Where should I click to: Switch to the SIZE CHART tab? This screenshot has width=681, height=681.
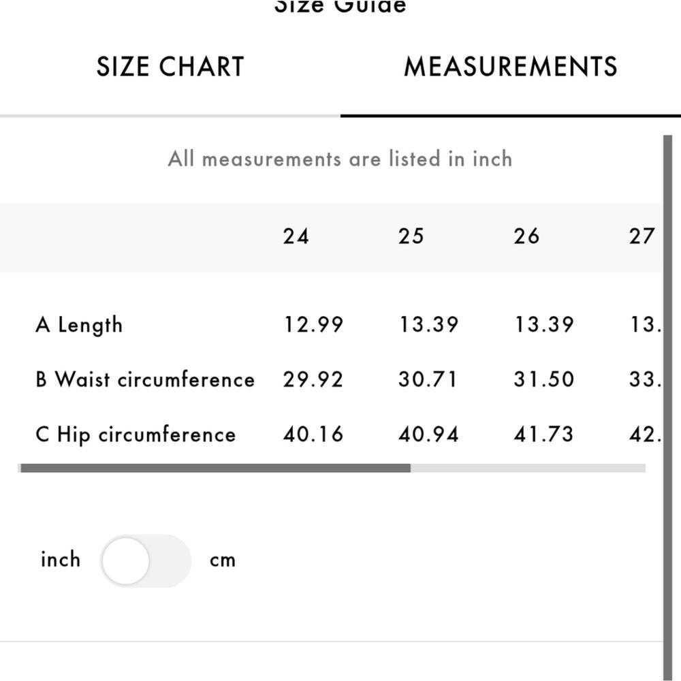point(170,67)
